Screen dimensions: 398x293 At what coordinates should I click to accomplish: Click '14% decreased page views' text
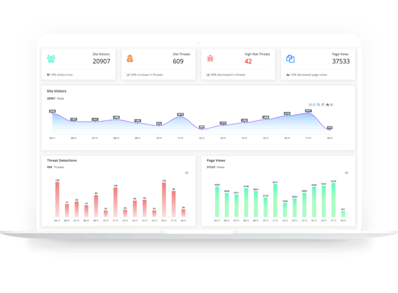pos(309,75)
